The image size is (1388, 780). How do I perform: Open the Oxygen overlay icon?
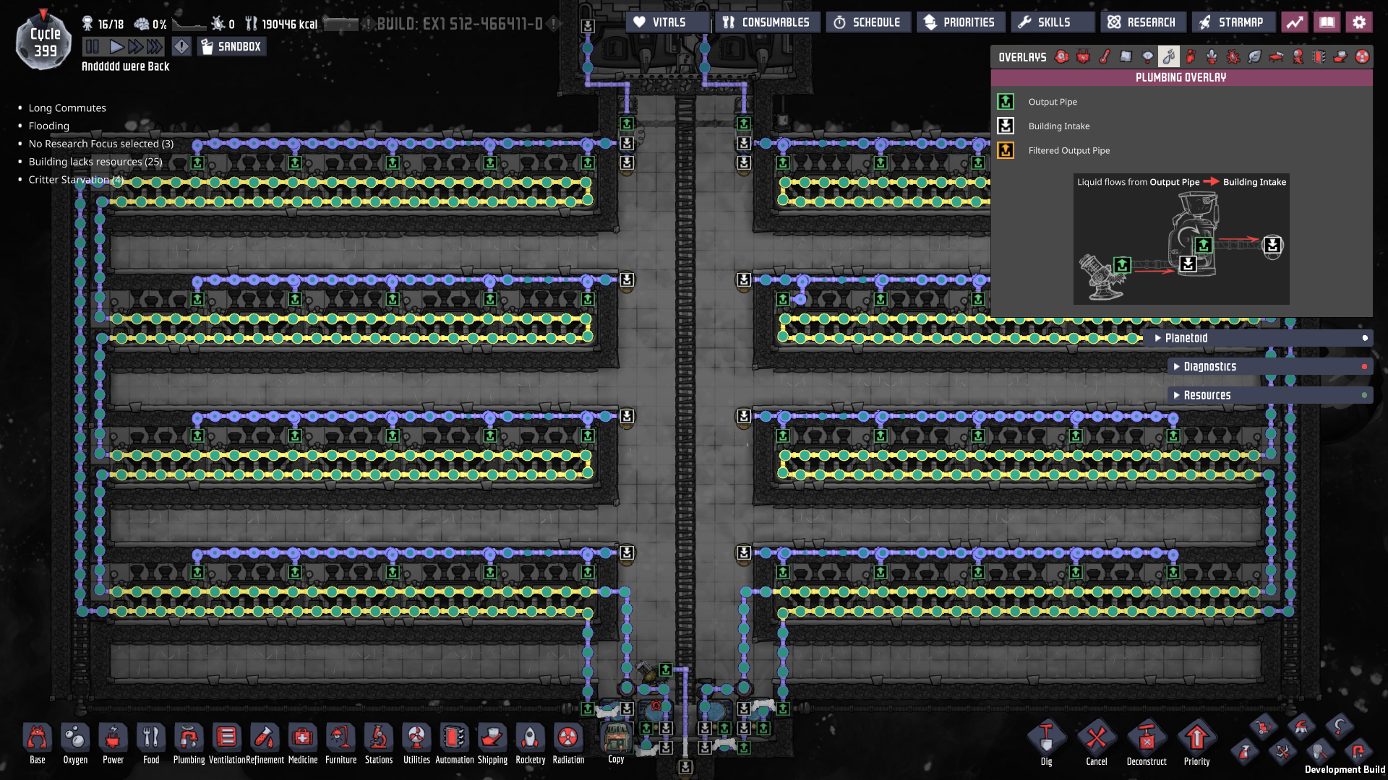(x=1062, y=57)
